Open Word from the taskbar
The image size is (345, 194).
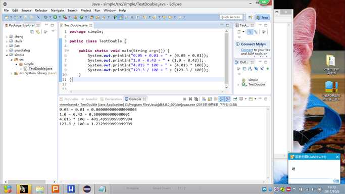tap(71, 189)
